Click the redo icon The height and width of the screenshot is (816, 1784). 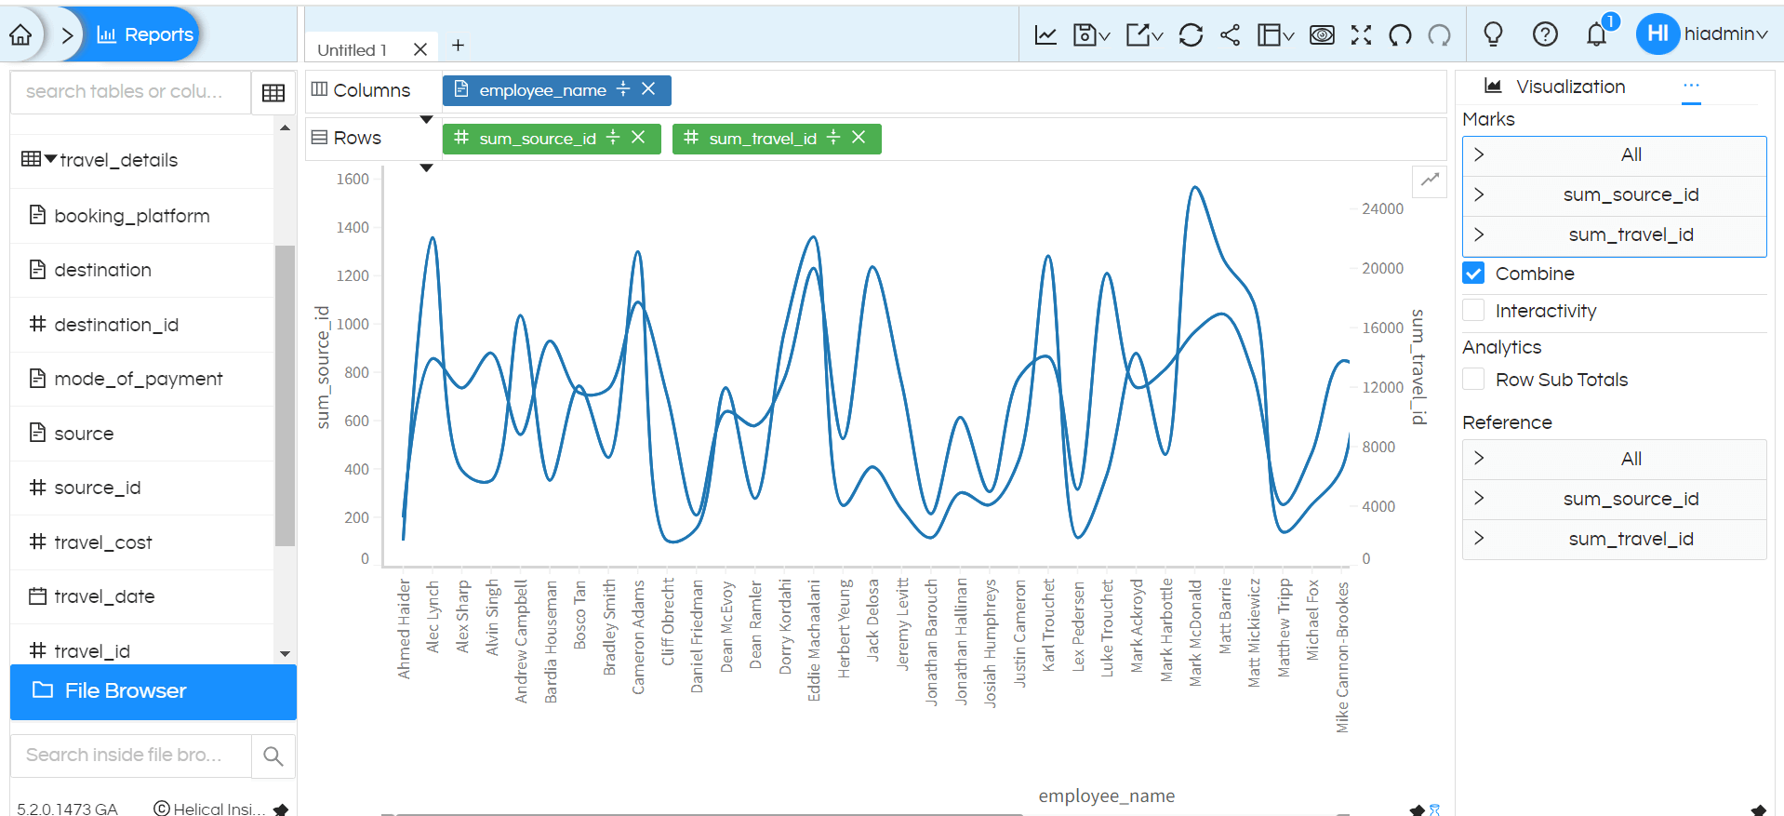click(x=1439, y=35)
